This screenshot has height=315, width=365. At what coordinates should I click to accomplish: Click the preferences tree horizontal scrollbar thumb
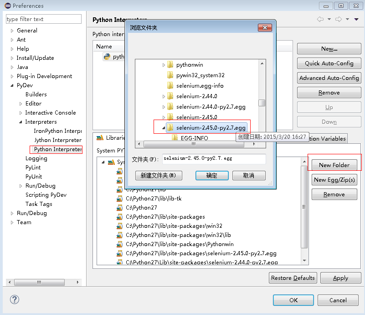(x=39, y=282)
